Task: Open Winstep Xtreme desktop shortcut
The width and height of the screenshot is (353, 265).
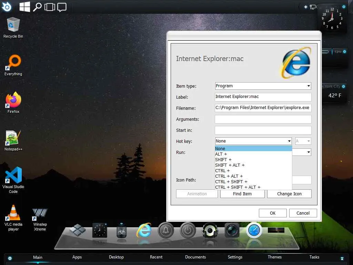Action: 40,219
